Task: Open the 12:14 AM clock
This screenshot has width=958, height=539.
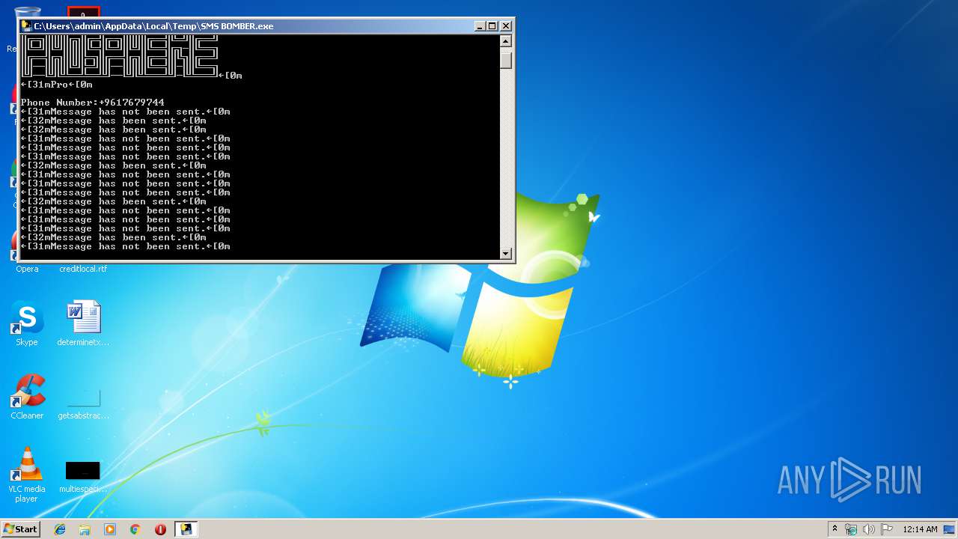Action: [920, 529]
